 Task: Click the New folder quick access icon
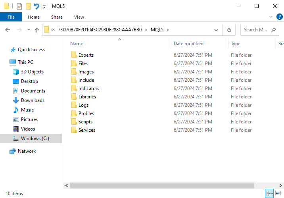click(28, 6)
